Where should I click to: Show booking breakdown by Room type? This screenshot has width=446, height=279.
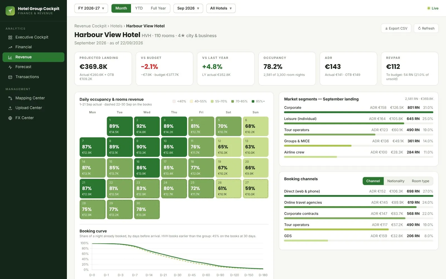[x=420, y=181]
